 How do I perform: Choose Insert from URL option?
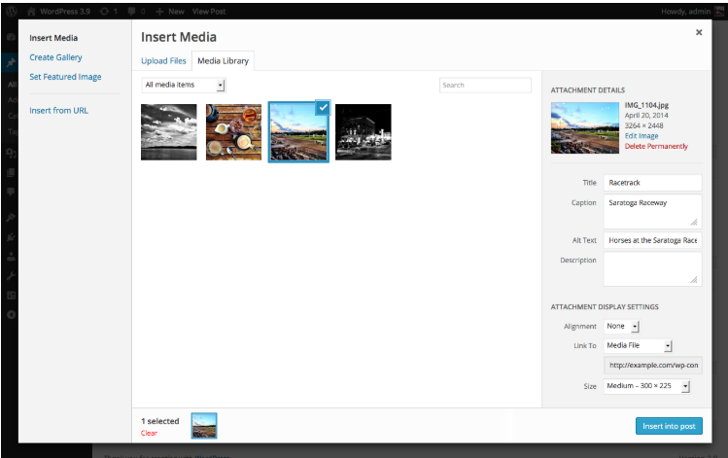pos(58,111)
